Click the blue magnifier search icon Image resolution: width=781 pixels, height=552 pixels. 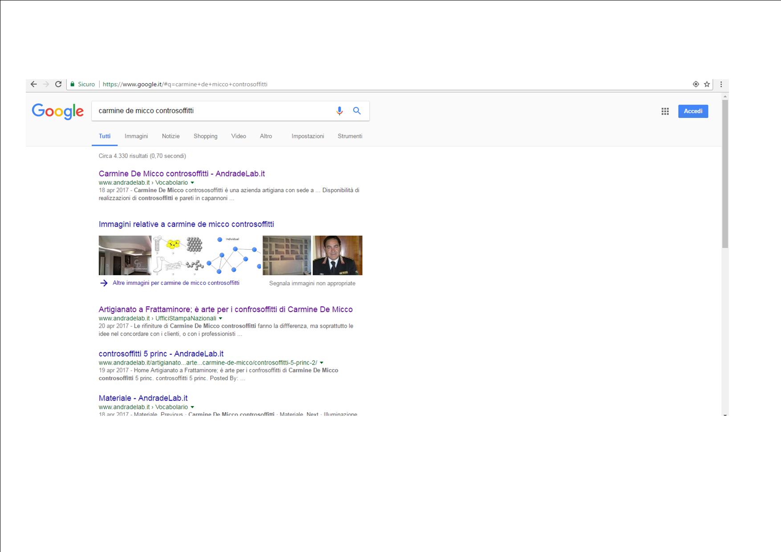click(357, 111)
